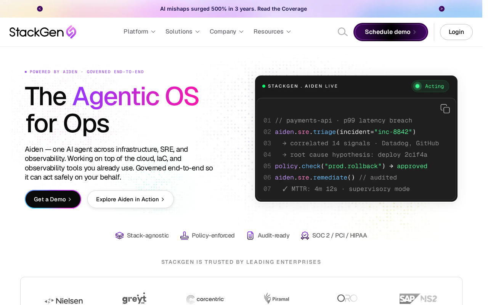Click the Nielsen logo

click(x=64, y=301)
